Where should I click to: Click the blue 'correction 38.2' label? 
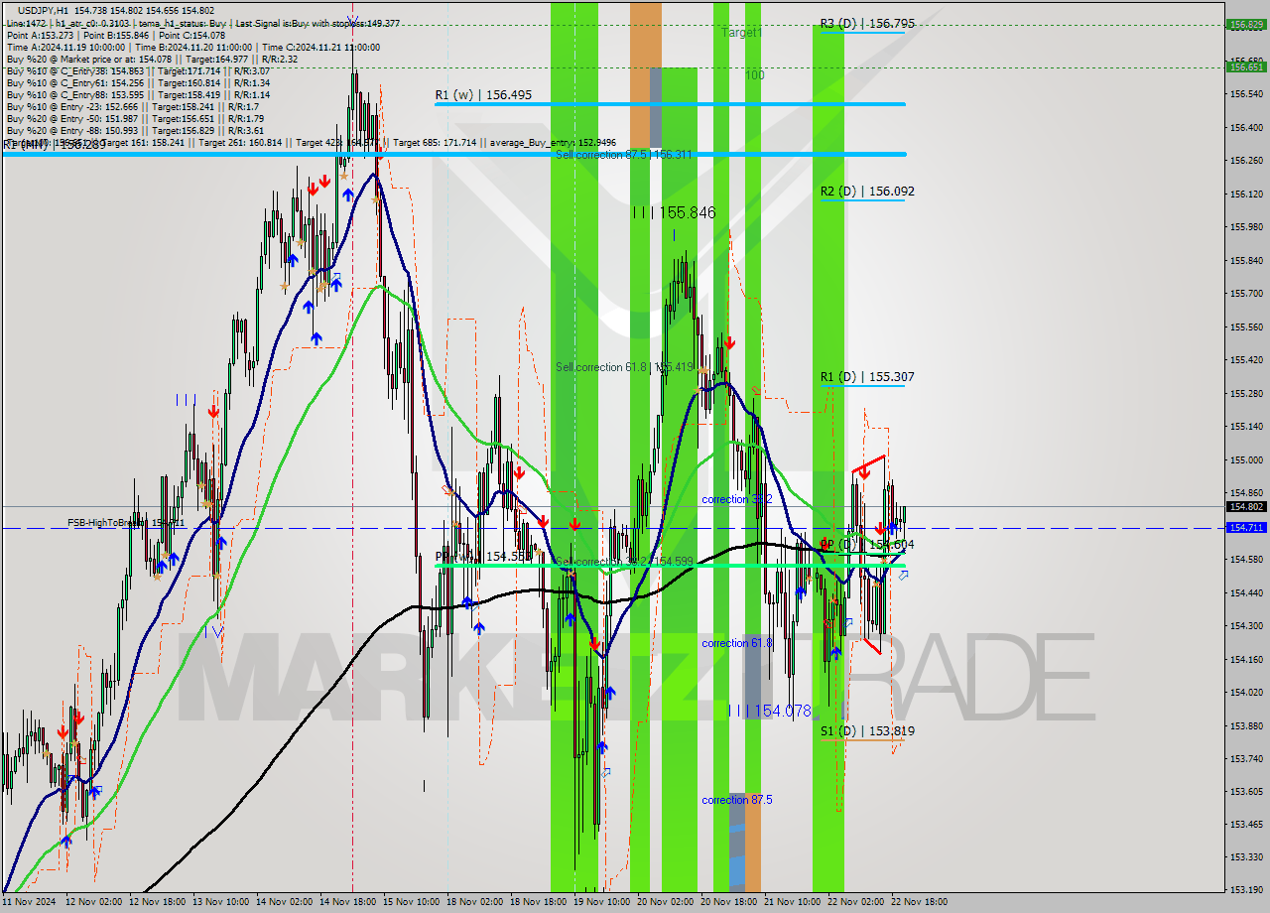point(736,499)
